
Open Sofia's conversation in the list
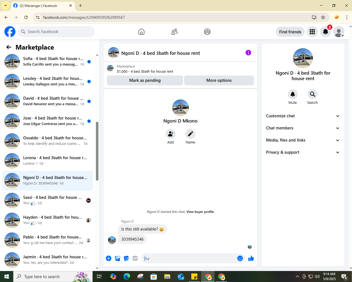pos(47,62)
